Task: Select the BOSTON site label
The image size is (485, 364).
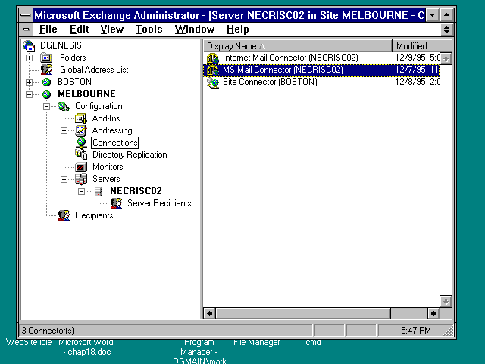Action: click(74, 82)
